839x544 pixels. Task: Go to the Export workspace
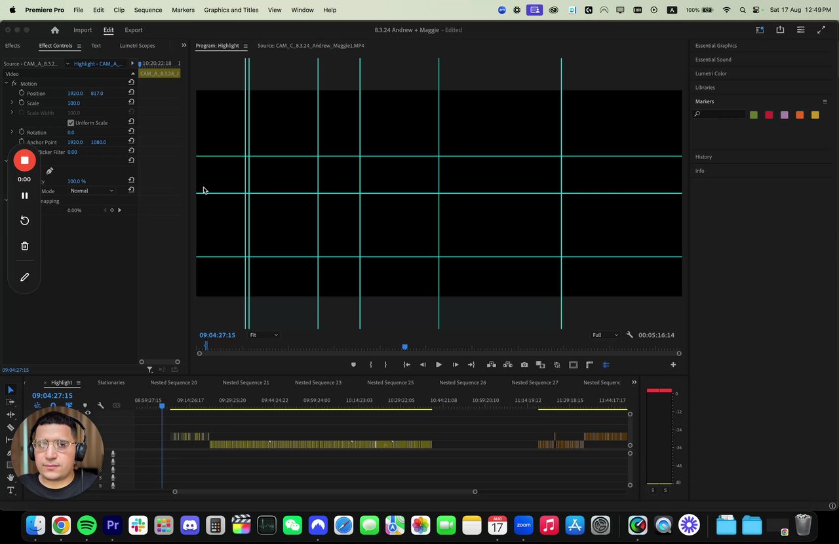pyautogui.click(x=133, y=30)
